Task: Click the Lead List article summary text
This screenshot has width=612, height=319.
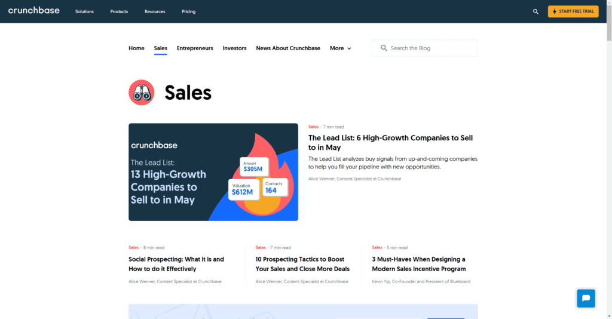Action: (x=393, y=162)
